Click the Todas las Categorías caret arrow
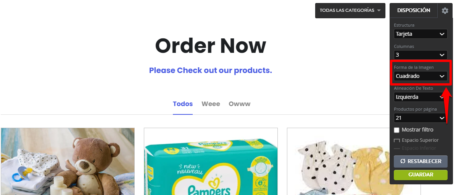 tap(379, 10)
